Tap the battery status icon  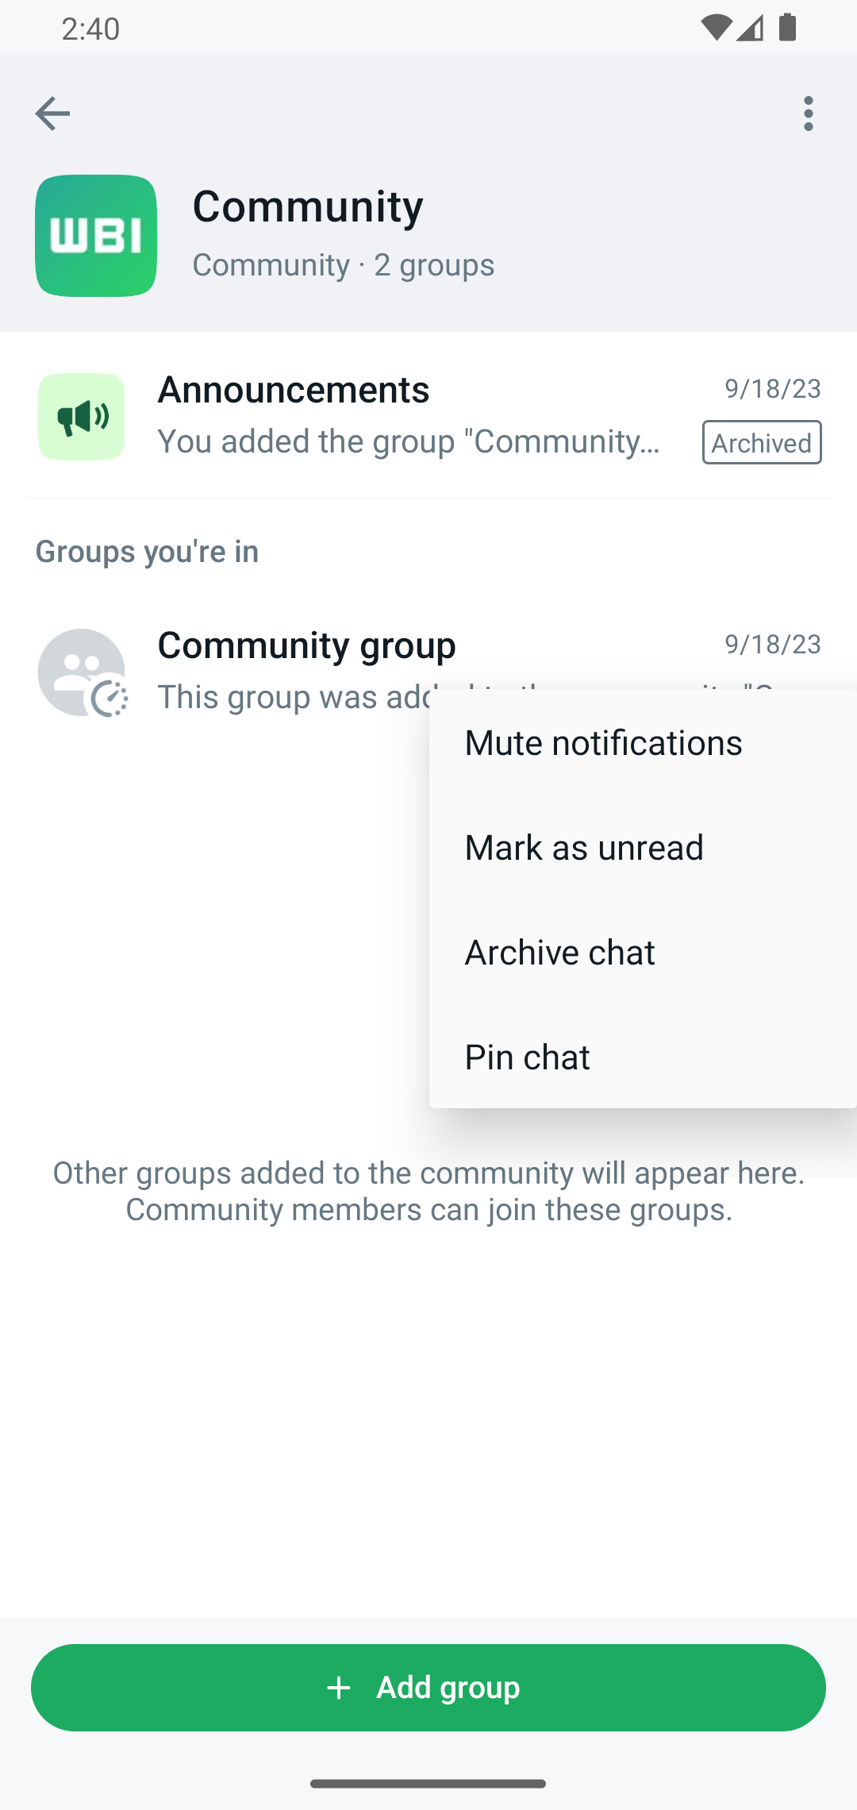click(787, 29)
